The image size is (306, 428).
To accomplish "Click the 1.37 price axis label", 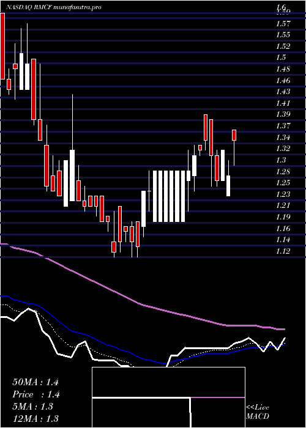I will point(283,126).
